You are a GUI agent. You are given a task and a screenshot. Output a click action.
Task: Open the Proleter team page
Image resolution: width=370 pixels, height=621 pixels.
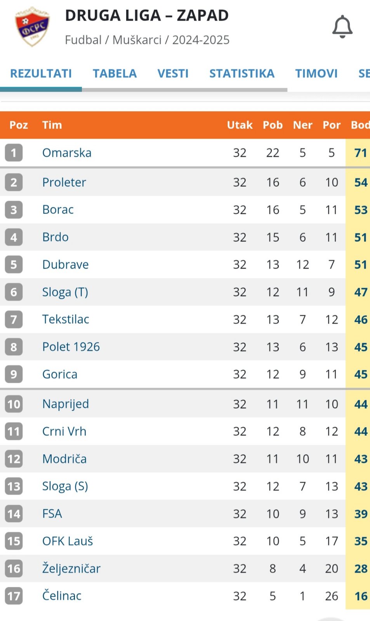pyautogui.click(x=64, y=182)
